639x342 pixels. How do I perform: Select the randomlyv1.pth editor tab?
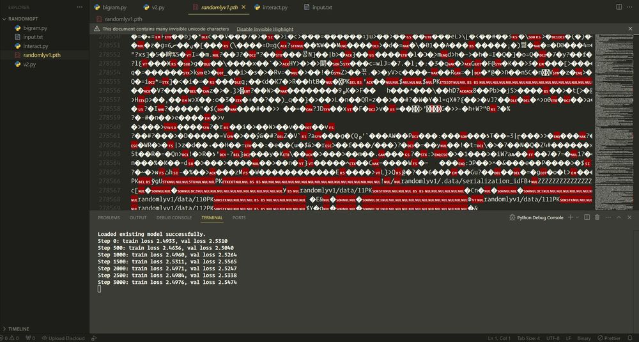coord(219,7)
